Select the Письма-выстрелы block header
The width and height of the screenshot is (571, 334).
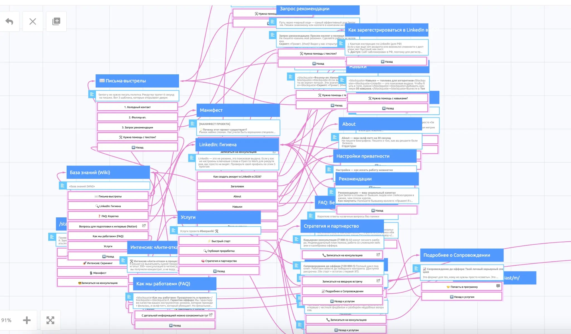pyautogui.click(x=137, y=81)
